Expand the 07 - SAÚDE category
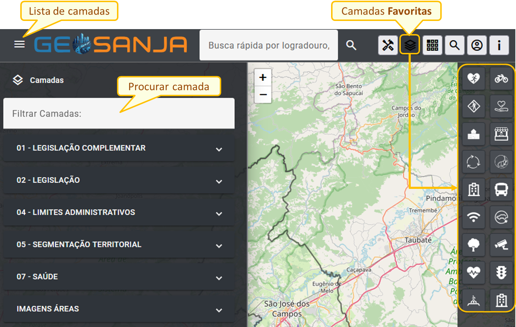 coord(119,277)
